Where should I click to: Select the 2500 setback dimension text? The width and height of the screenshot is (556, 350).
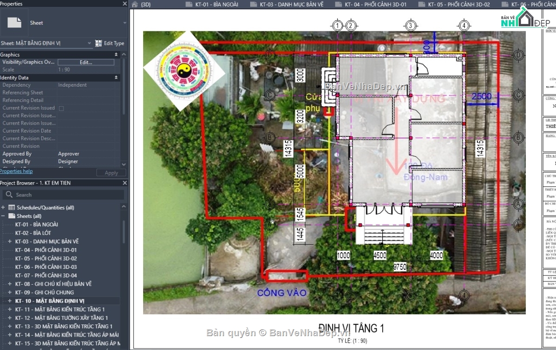pyautogui.click(x=482, y=96)
